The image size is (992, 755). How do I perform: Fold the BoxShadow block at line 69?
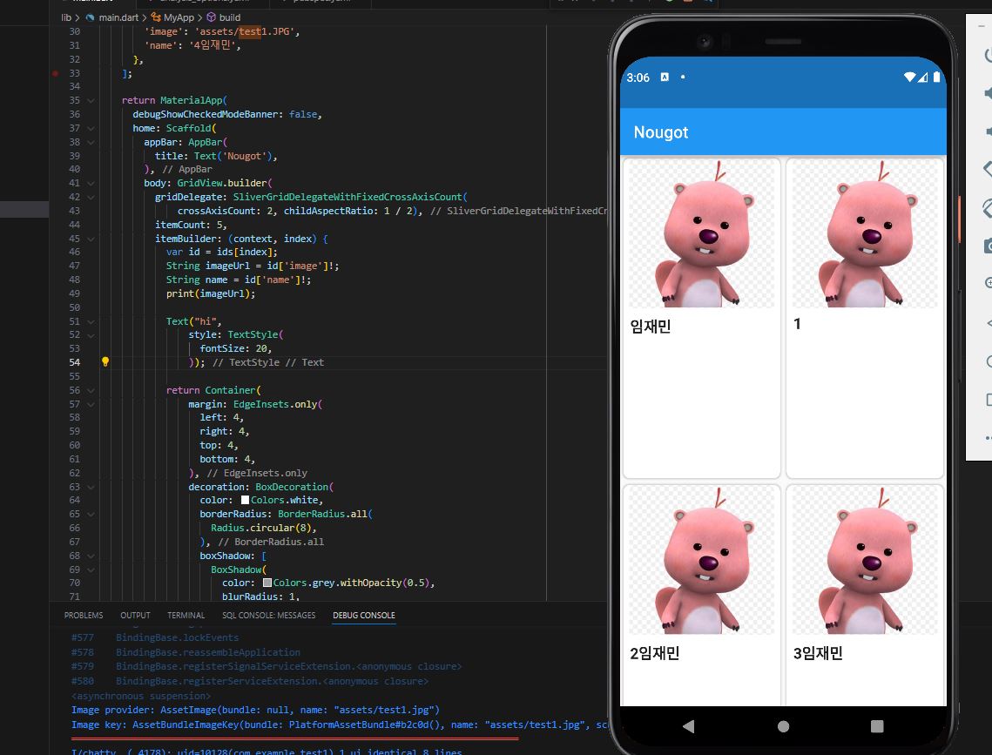point(91,570)
